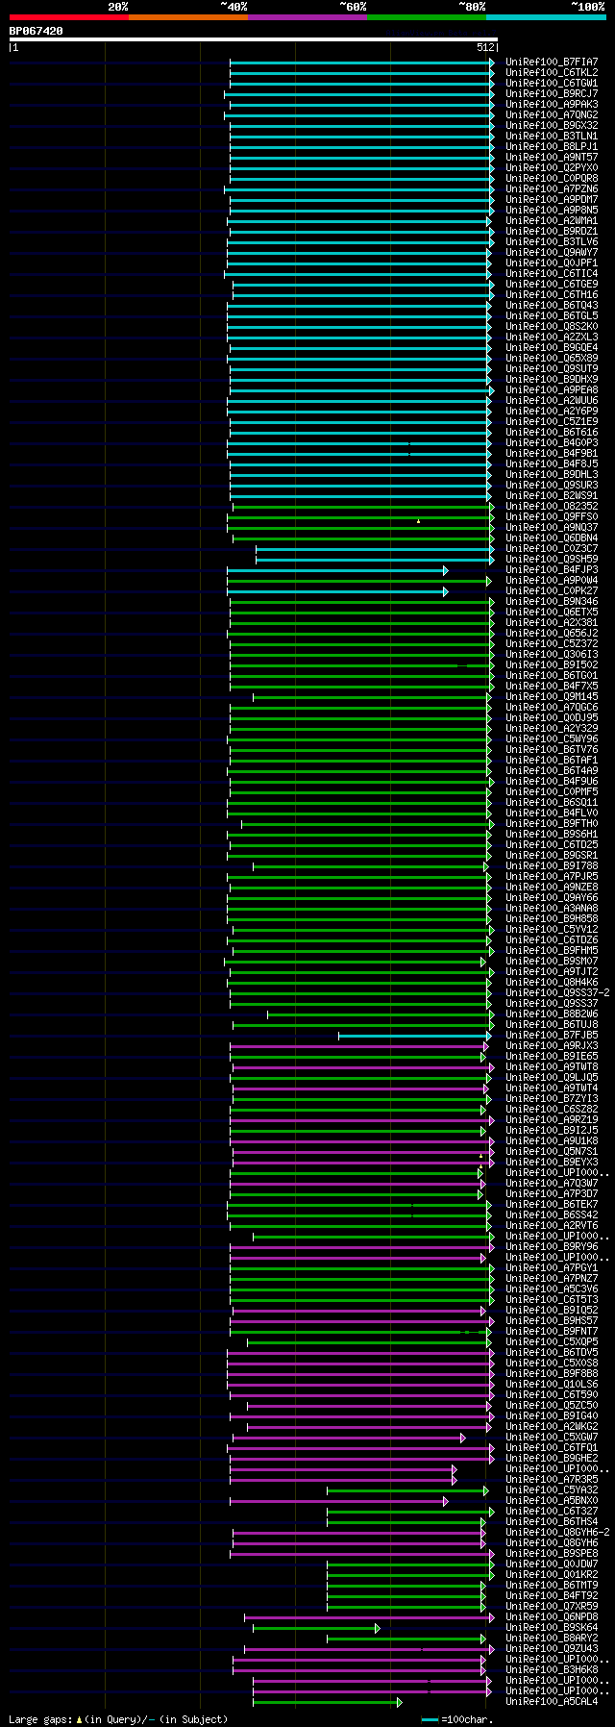
Task: Select hit label UniRef100_C6TIC4
Action: (552, 274)
